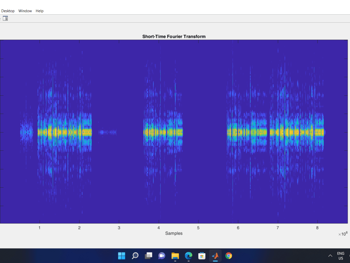Open Task View on the taskbar

click(x=148, y=256)
